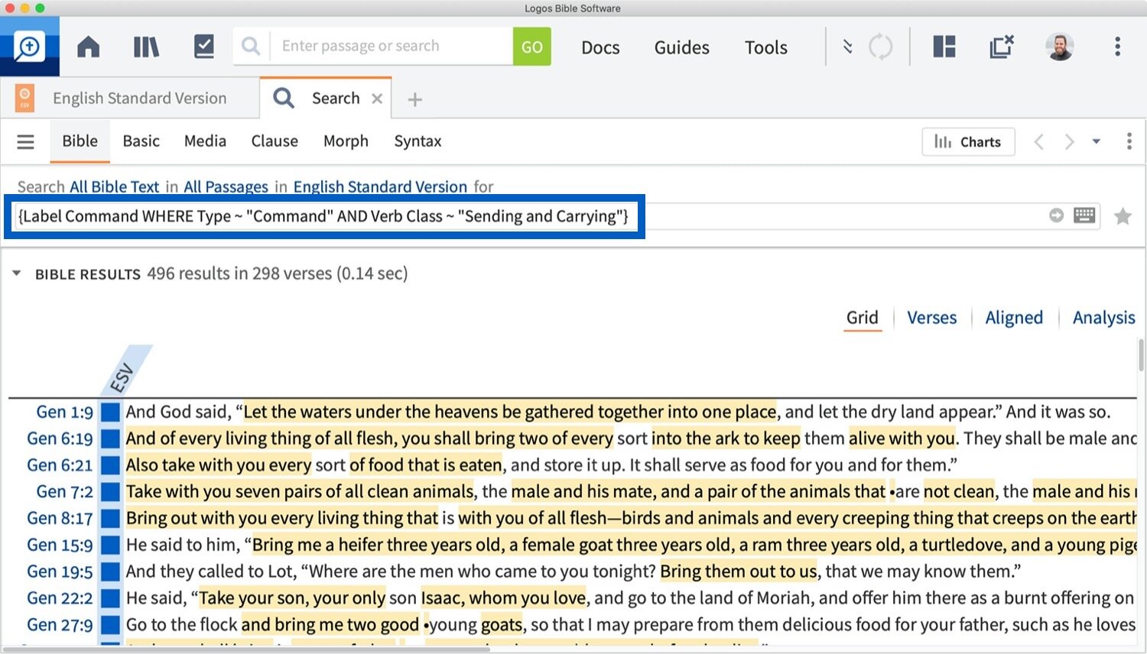Screen dimensions: 1147x654
Task: Switch results to Aligned view
Action: [x=1014, y=318]
